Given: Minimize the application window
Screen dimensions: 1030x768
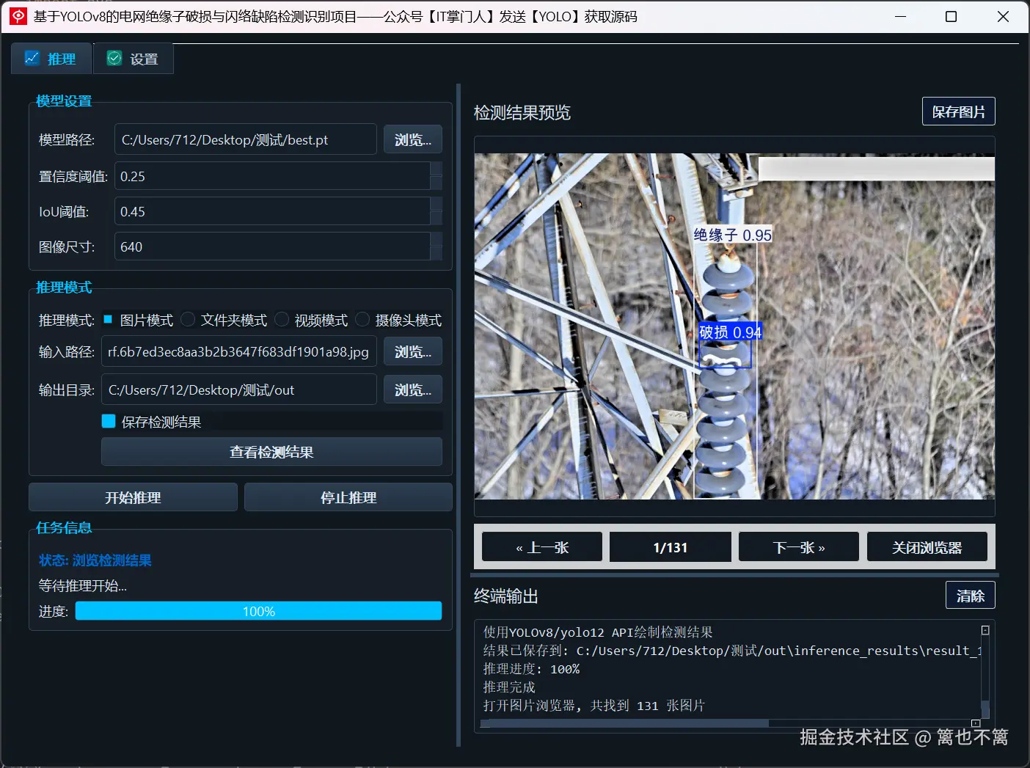Looking at the screenshot, I should click(901, 16).
